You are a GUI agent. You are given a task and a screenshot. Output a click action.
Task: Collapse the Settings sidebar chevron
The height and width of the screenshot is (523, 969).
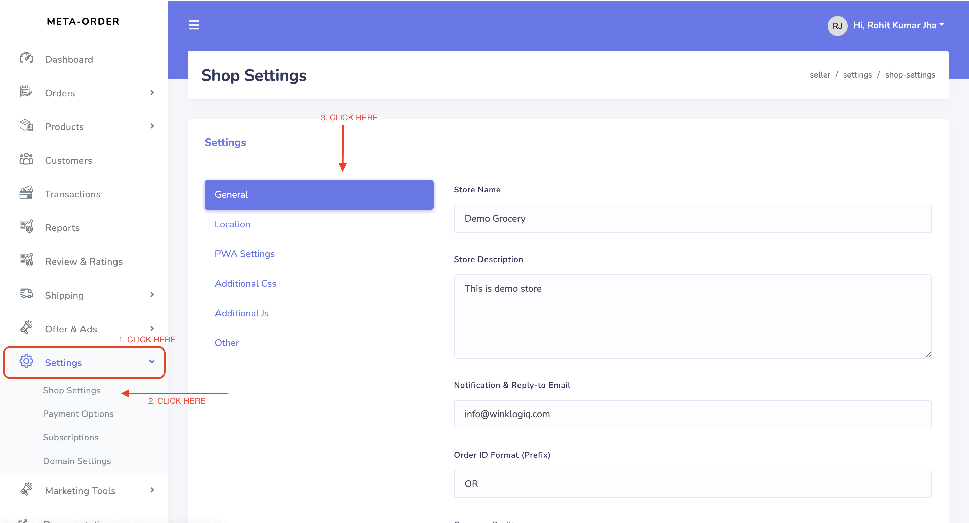pos(152,362)
